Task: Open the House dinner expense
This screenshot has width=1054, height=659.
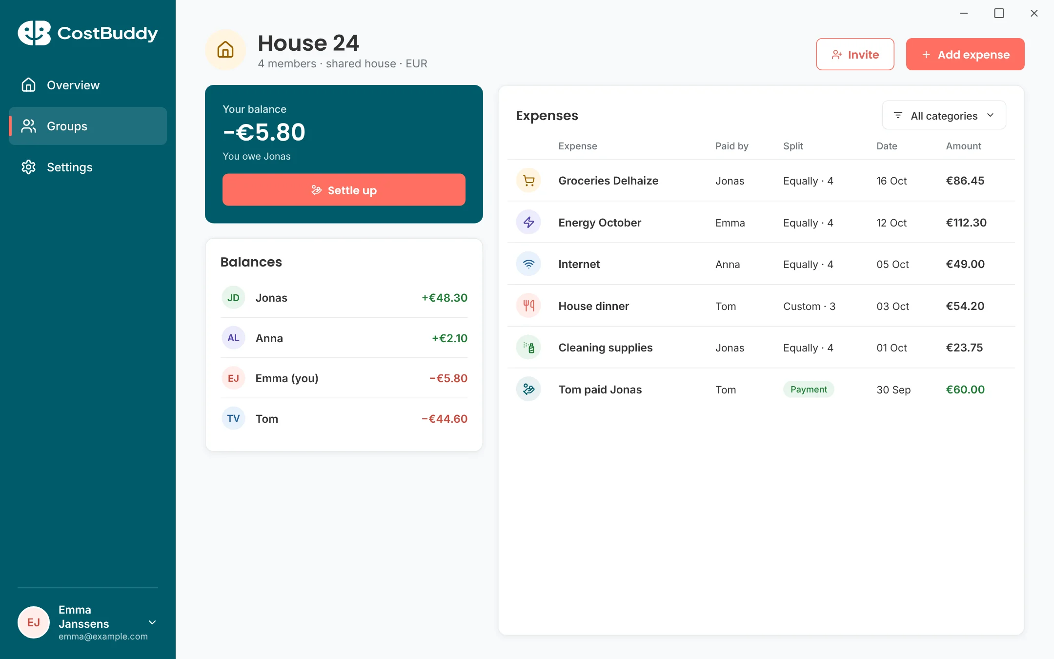Action: [761, 306]
